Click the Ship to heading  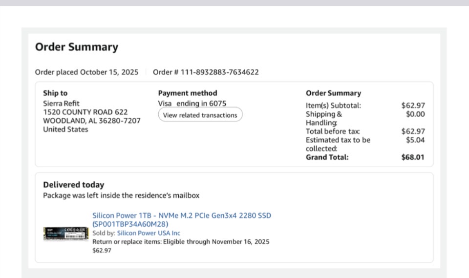55,93
